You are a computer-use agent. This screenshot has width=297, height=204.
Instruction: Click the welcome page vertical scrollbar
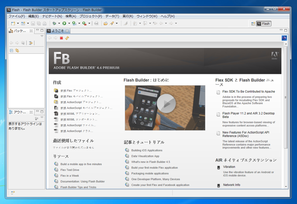286,97
